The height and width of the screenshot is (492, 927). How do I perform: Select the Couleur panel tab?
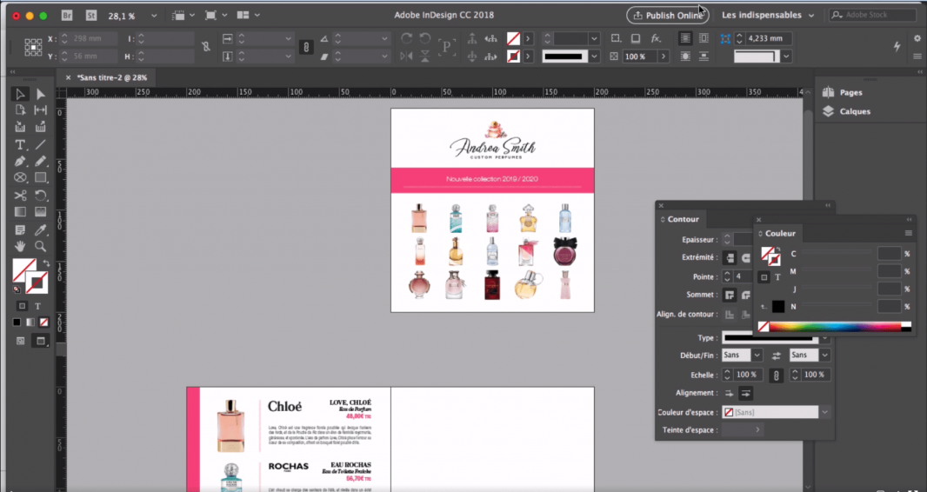pyautogui.click(x=780, y=233)
